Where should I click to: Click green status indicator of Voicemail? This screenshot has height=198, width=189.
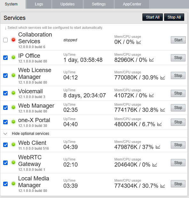tap(13, 93)
